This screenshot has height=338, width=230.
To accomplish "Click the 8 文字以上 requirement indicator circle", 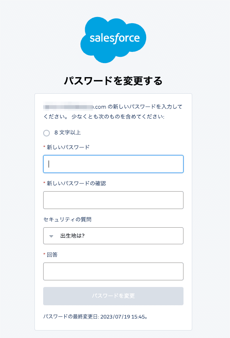I will 46,133.
